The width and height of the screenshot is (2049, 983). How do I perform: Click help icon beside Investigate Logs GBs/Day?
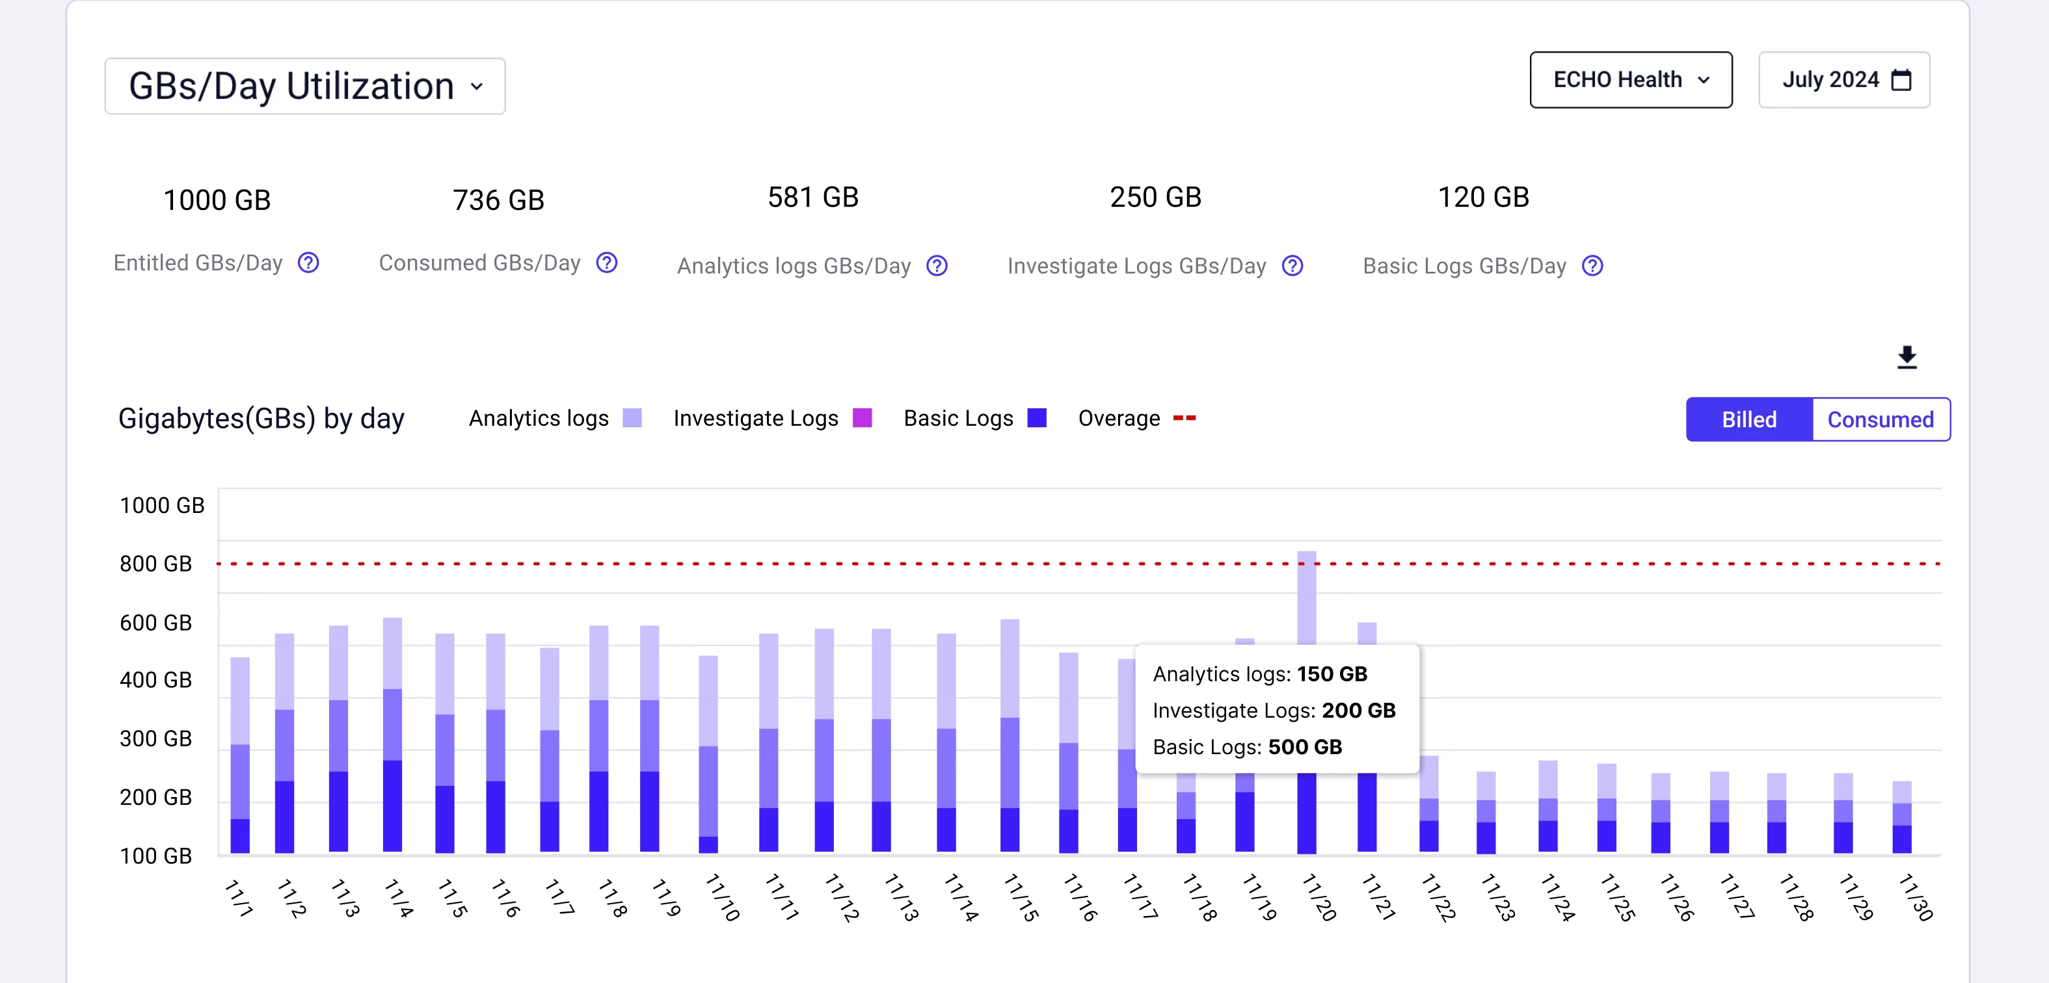coord(1292,266)
